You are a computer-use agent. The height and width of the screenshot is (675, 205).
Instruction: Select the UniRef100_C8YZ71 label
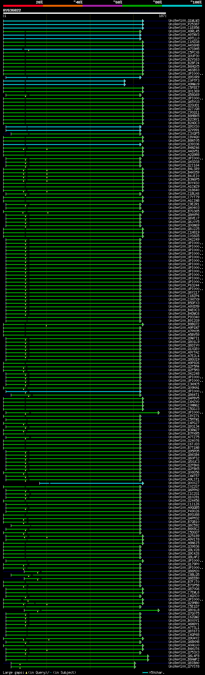(x=184, y=416)
